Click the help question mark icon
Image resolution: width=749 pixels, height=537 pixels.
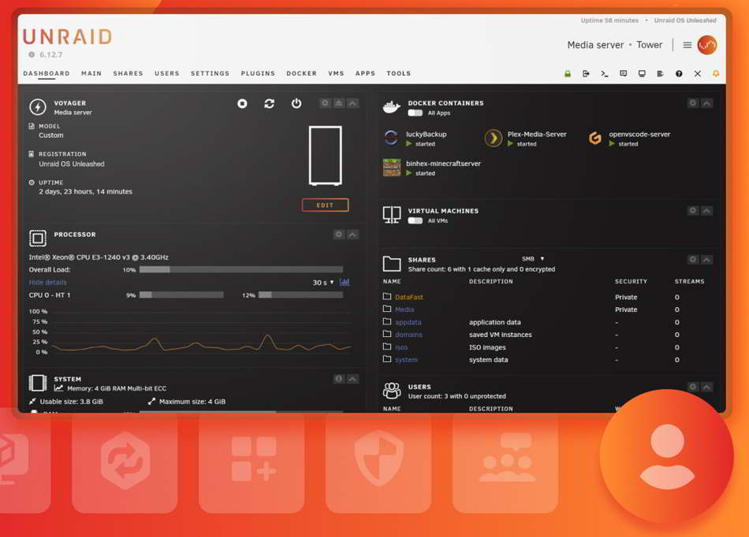679,73
